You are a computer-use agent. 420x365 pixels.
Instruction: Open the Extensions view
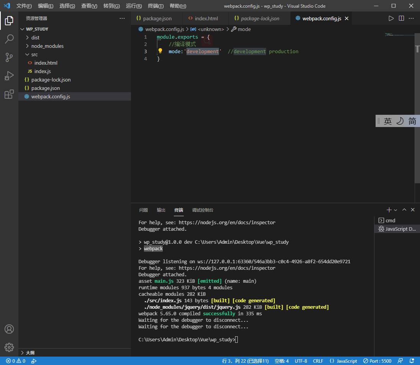click(x=9, y=95)
